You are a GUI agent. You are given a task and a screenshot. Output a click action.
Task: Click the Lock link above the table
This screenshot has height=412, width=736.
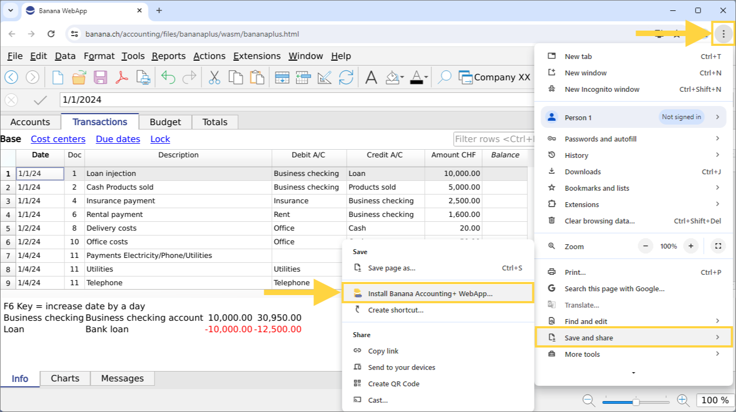[160, 139]
